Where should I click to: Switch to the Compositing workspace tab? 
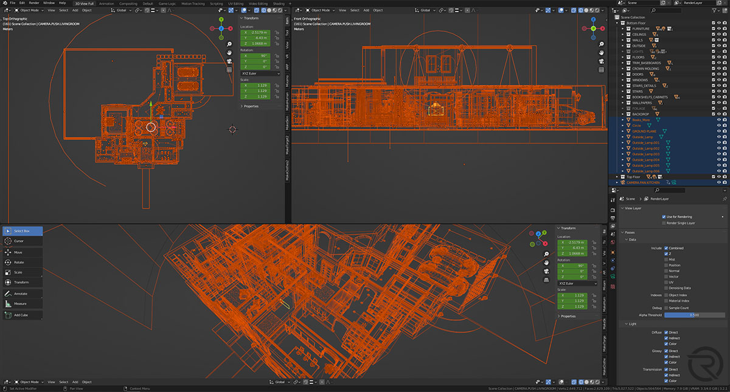pos(128,3)
